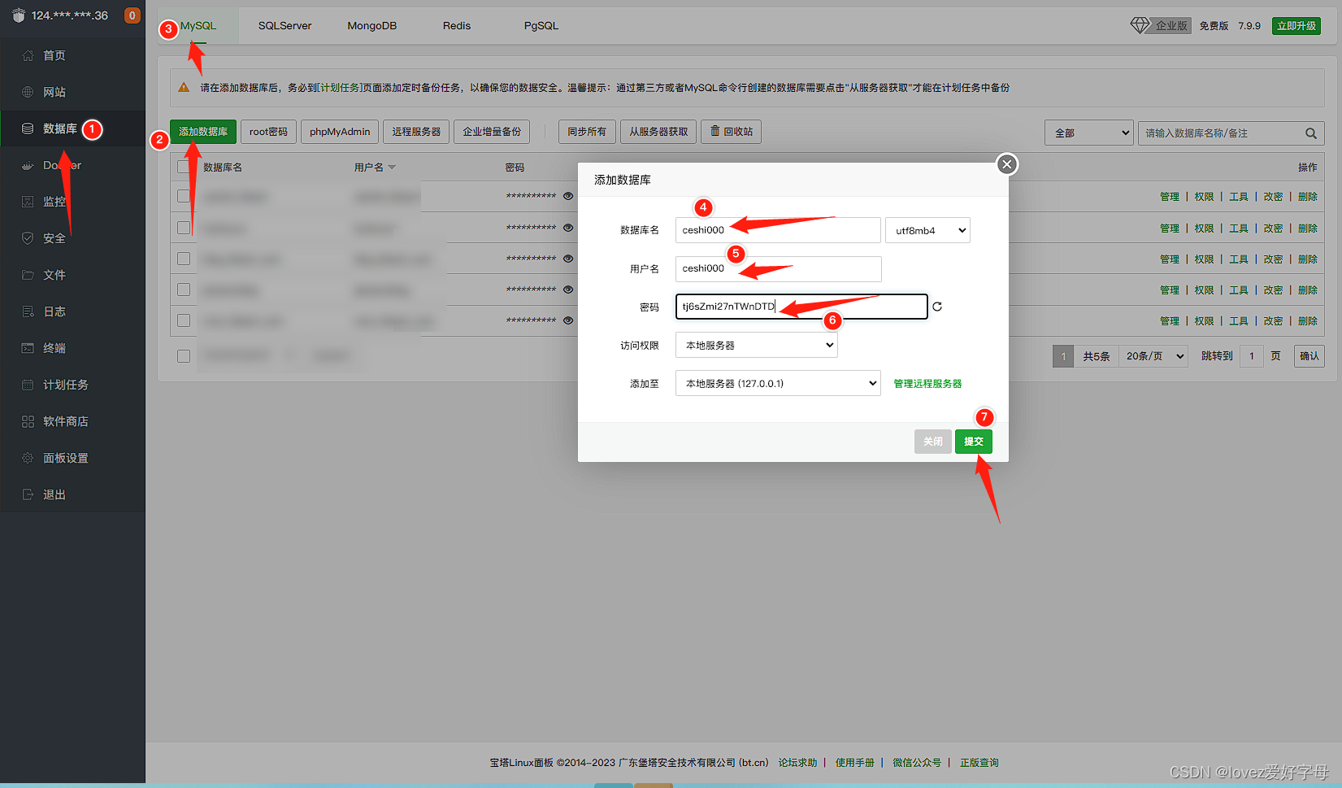The image size is (1342, 788).
Task: Show password in second database row
Action: pos(568,228)
